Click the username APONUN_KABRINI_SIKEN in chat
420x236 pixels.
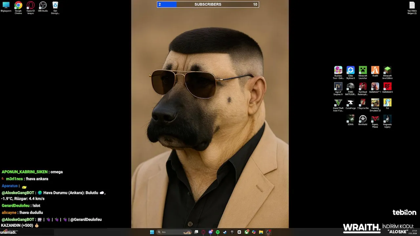[x=25, y=172]
